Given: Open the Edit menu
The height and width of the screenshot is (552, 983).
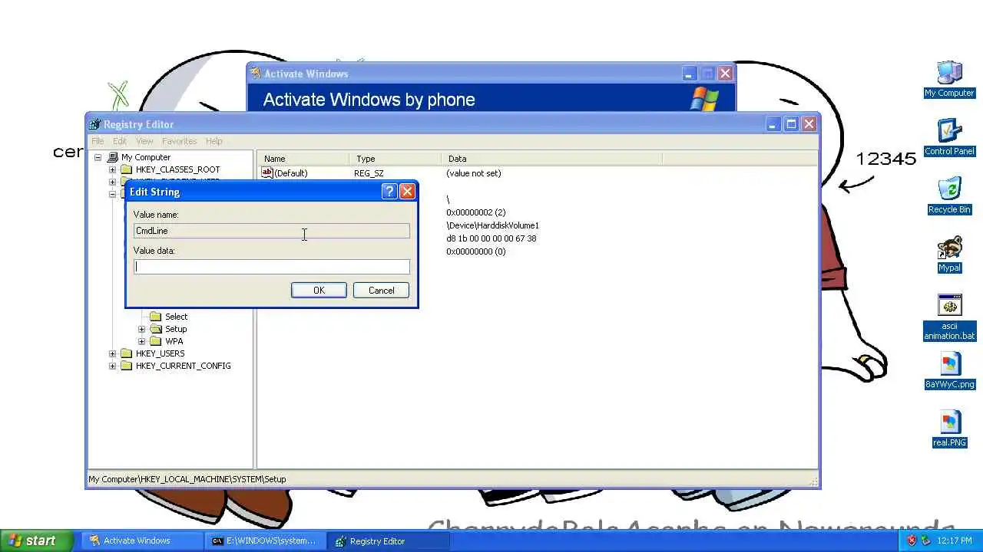Looking at the screenshot, I should [x=120, y=141].
